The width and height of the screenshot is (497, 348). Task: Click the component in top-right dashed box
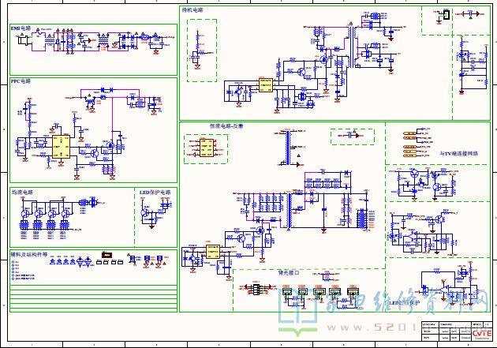[x=446, y=14]
